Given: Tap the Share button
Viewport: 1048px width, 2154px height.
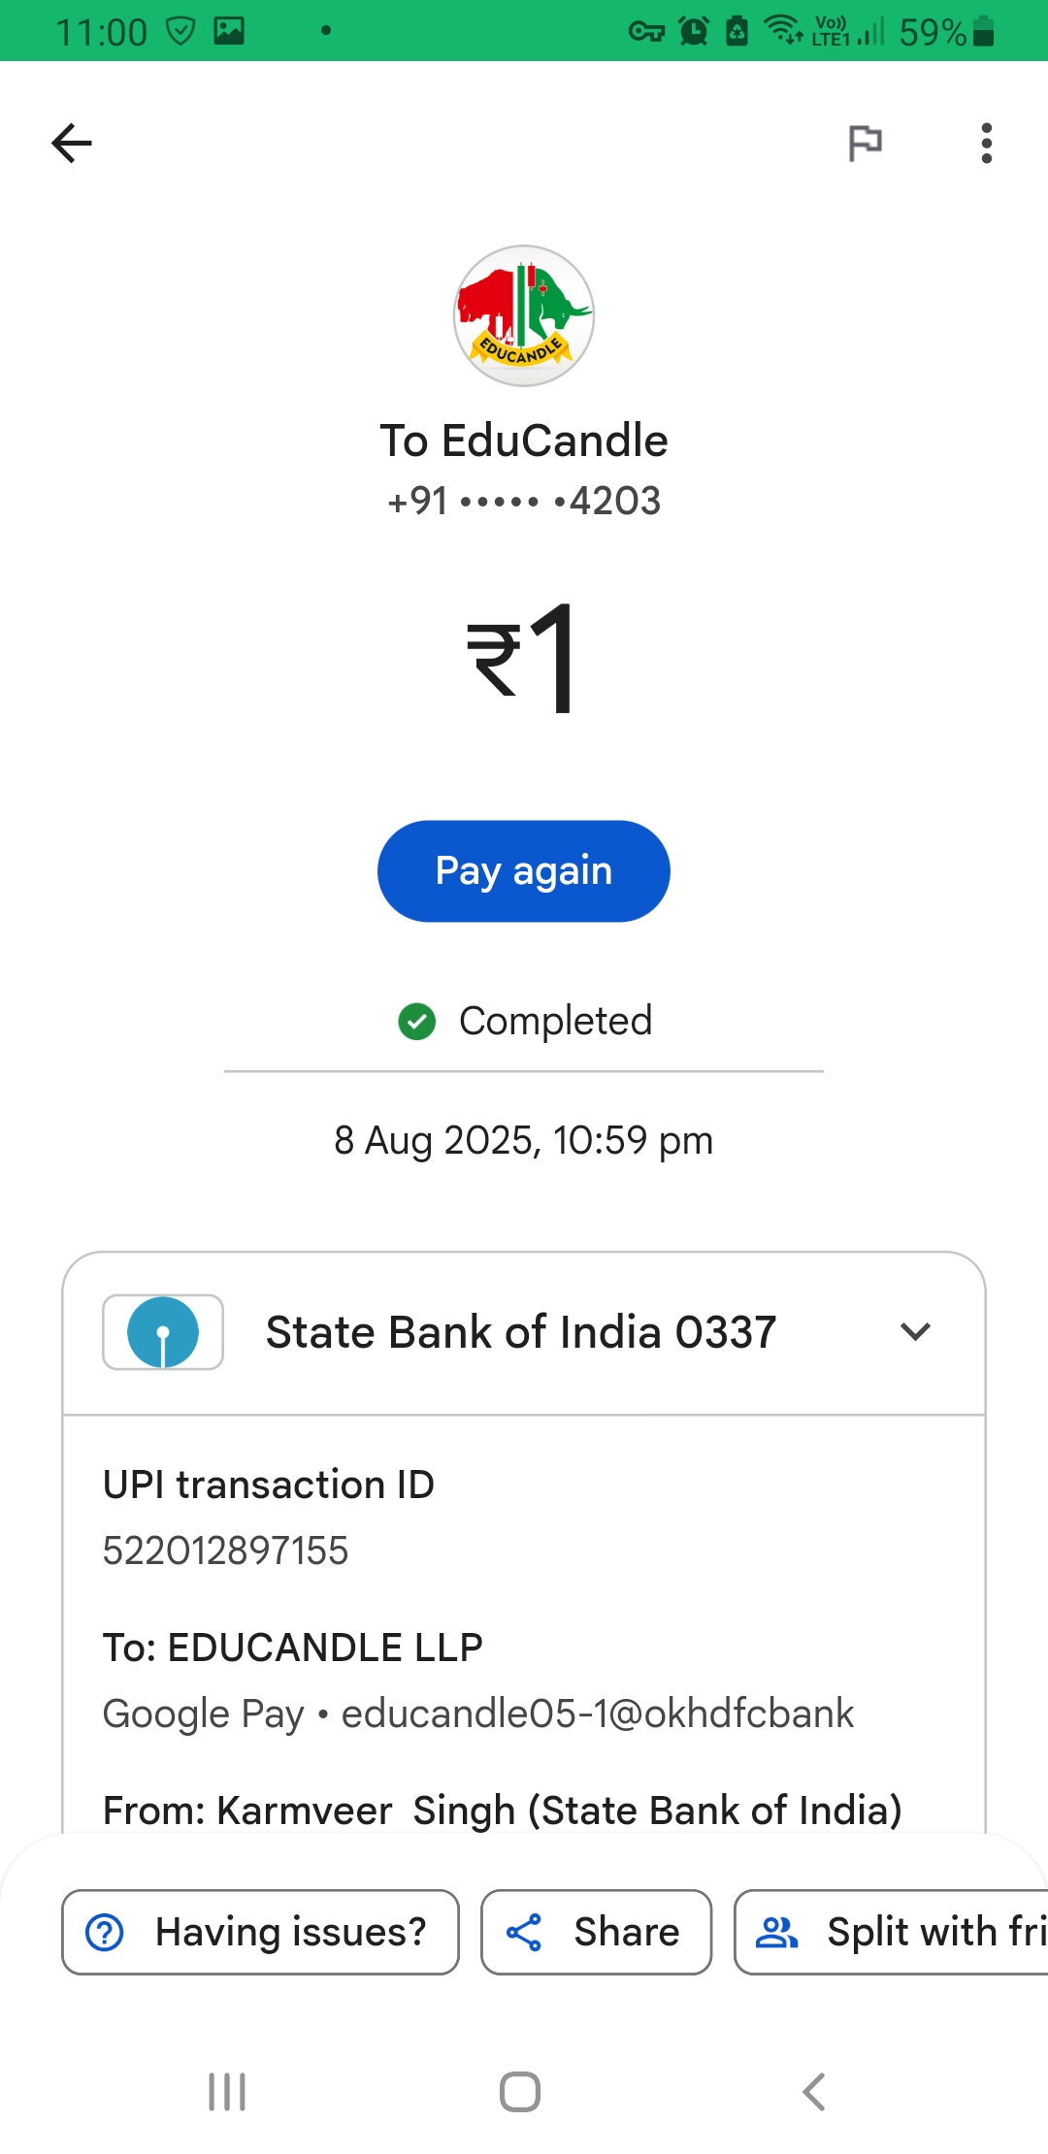Looking at the screenshot, I should pyautogui.click(x=596, y=1932).
